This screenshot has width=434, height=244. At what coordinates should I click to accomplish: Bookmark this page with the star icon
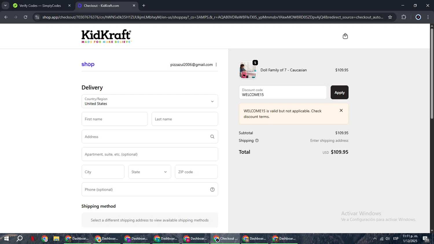coord(390,17)
